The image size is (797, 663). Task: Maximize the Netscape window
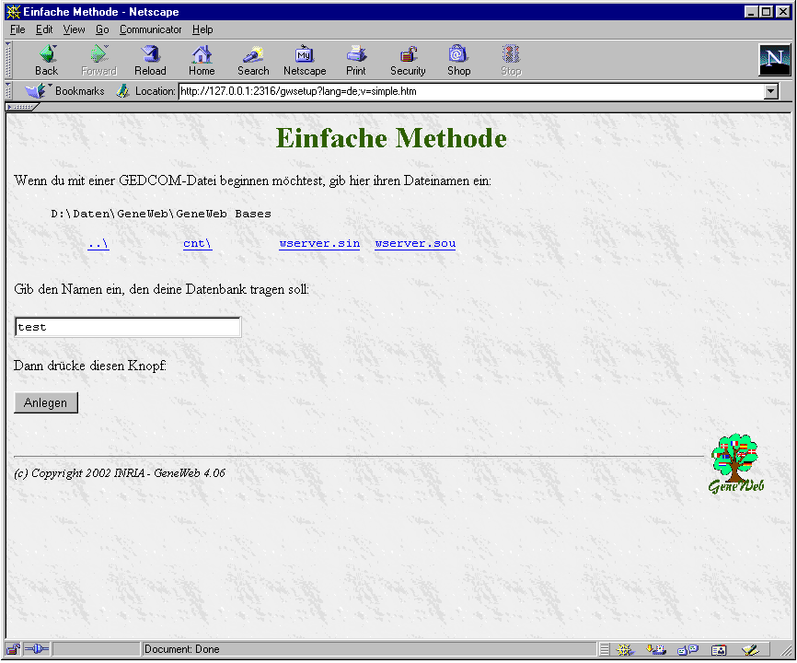pyautogui.click(x=767, y=11)
